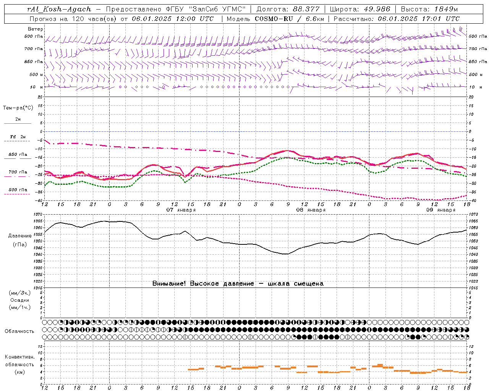Click the '08 января' date label
The height and width of the screenshot is (391, 489).
[x=311, y=210]
